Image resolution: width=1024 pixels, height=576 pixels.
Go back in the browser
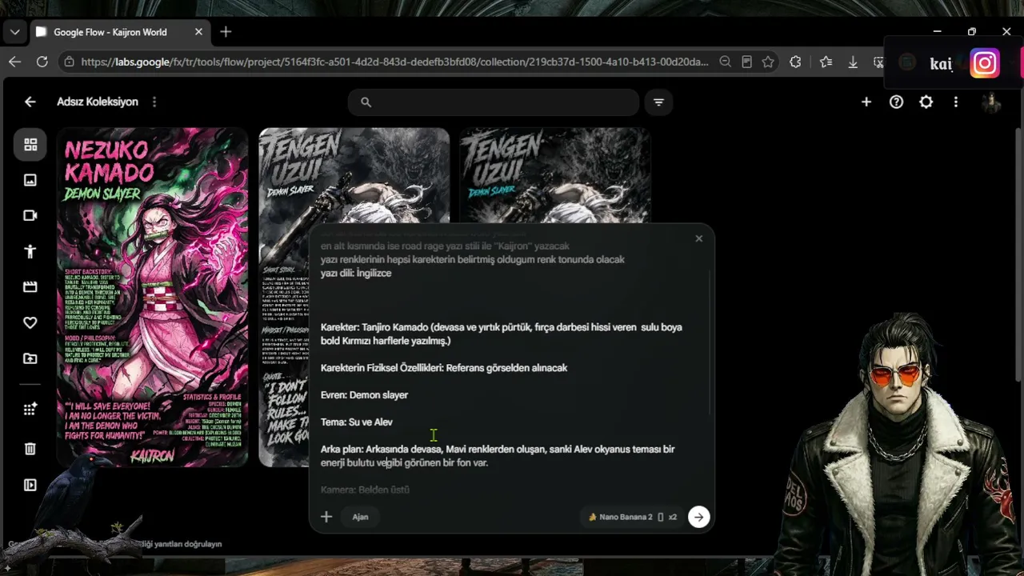(x=14, y=62)
